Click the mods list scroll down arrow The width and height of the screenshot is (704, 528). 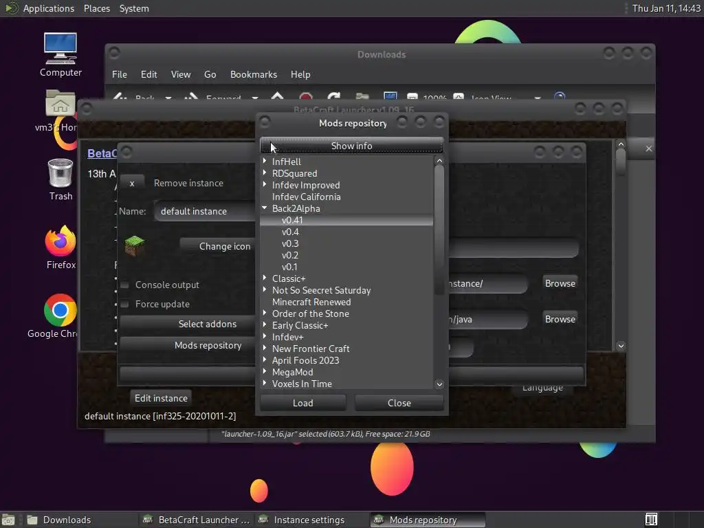point(439,384)
